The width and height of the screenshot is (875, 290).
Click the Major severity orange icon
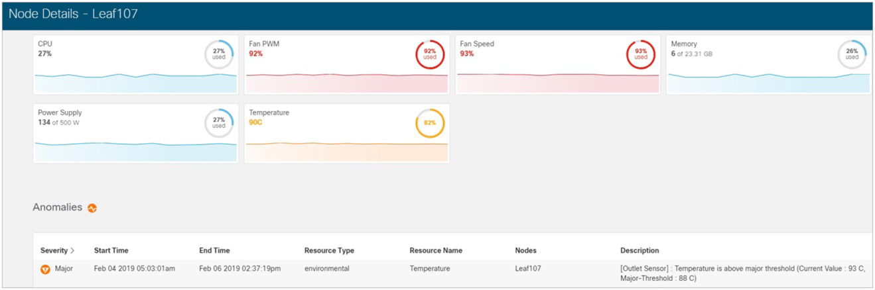coord(45,269)
